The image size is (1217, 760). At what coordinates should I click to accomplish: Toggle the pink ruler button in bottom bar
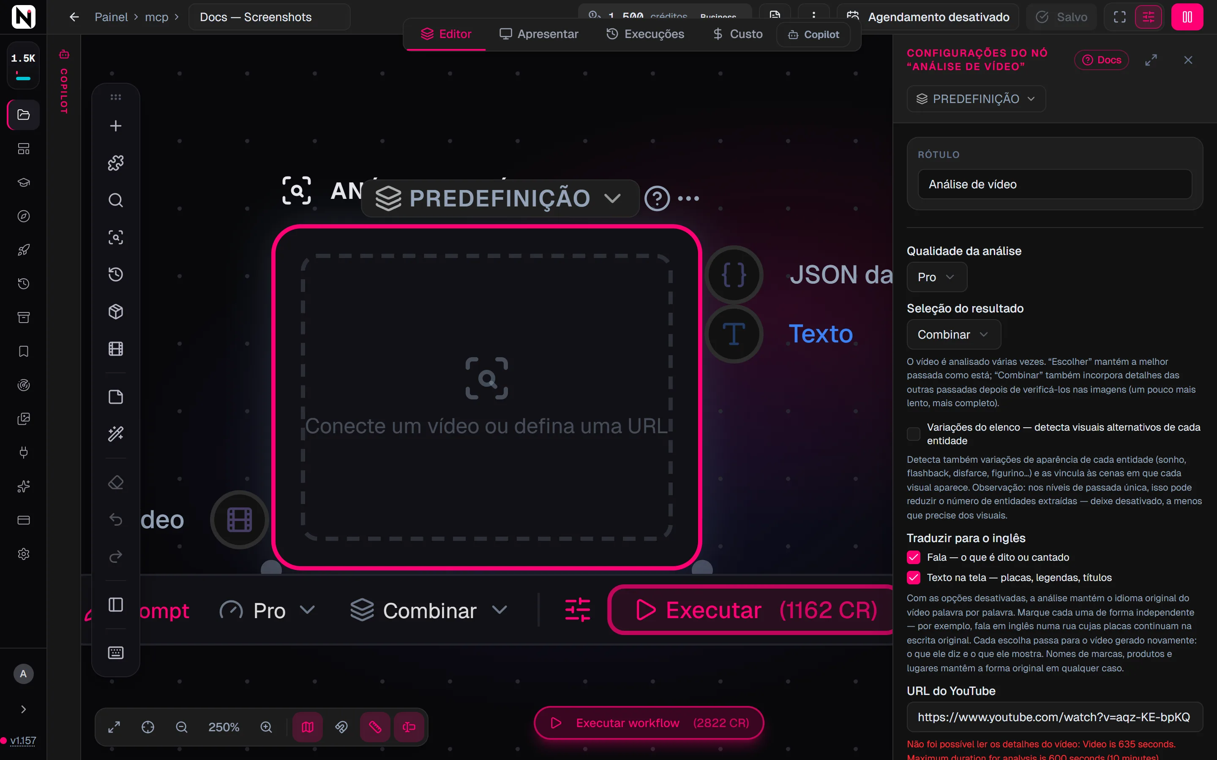[375, 727]
